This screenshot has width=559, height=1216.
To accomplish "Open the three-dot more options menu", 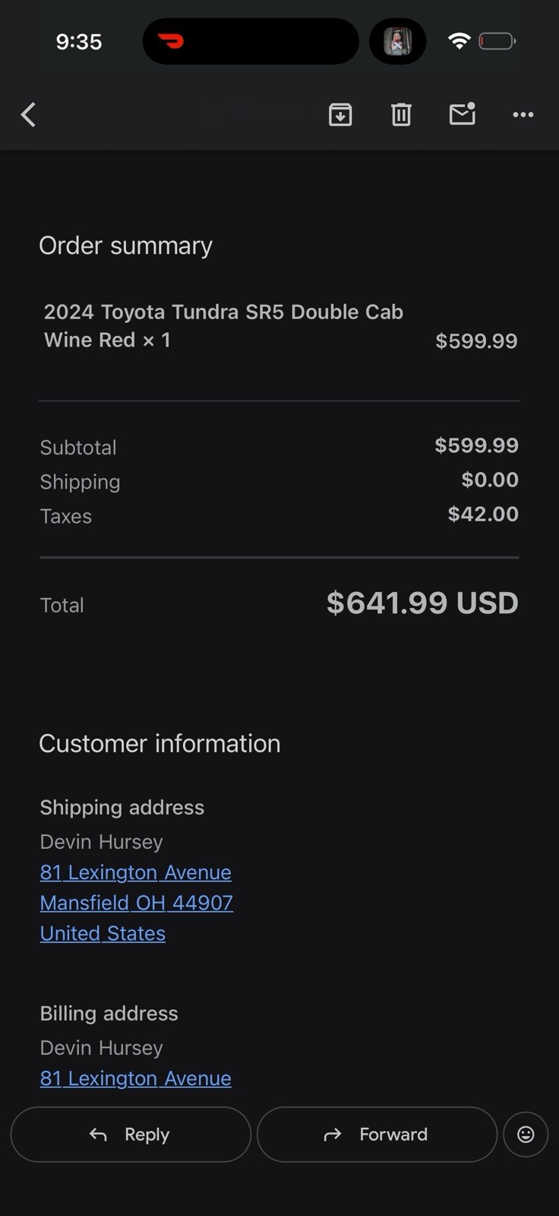I will tap(523, 115).
